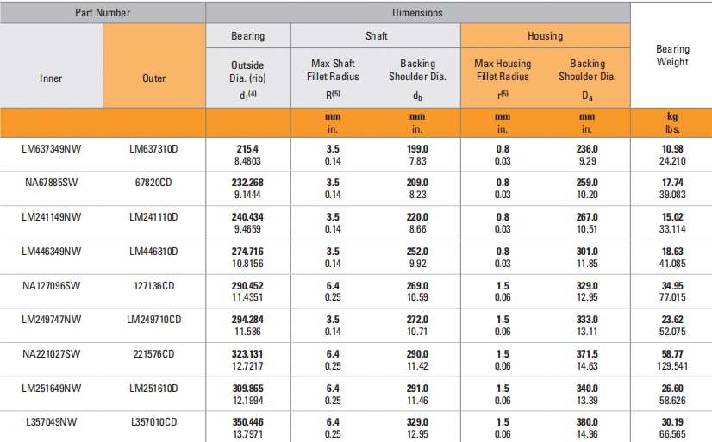Click the Outside Dia. (rib) header

tap(247, 71)
